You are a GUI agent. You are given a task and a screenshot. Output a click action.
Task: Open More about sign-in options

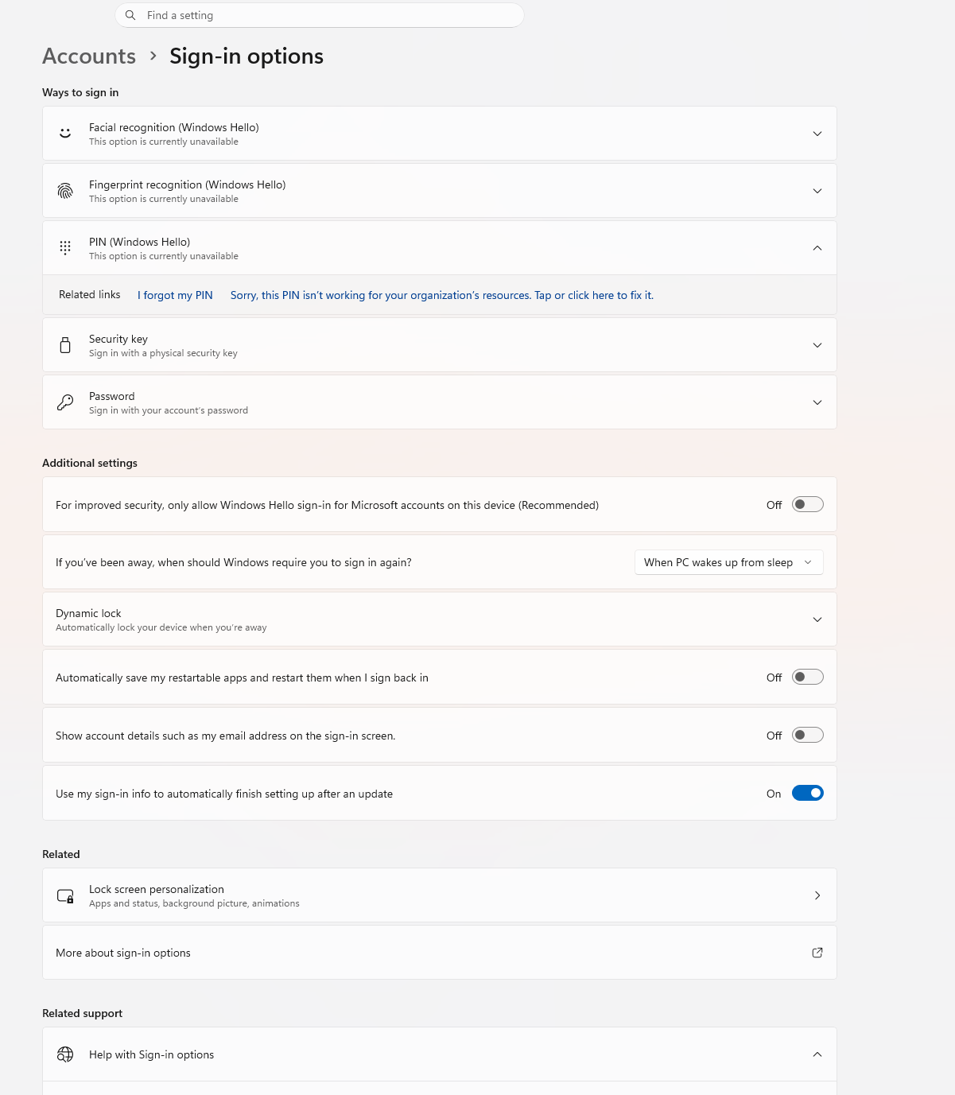[440, 953]
